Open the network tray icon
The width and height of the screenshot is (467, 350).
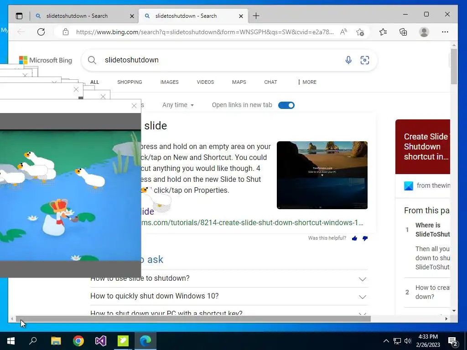pyautogui.click(x=397, y=341)
